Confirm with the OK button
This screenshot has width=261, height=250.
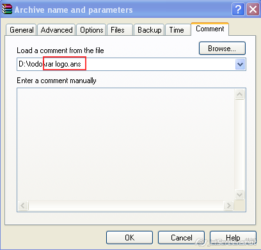pyautogui.click(x=129, y=238)
